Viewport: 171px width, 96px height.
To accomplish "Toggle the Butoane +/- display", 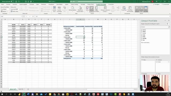I will click(x=141, y=9).
